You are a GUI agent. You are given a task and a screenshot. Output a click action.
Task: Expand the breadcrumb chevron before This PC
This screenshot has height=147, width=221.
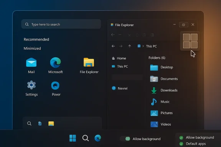pos(143,46)
